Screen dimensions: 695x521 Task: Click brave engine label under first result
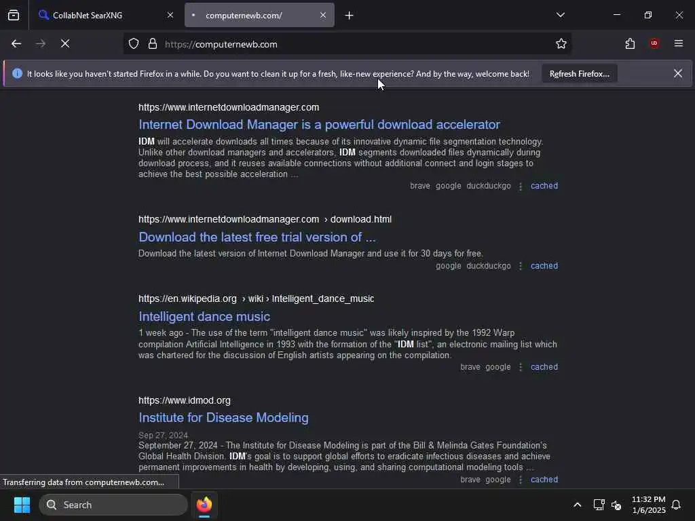420,186
